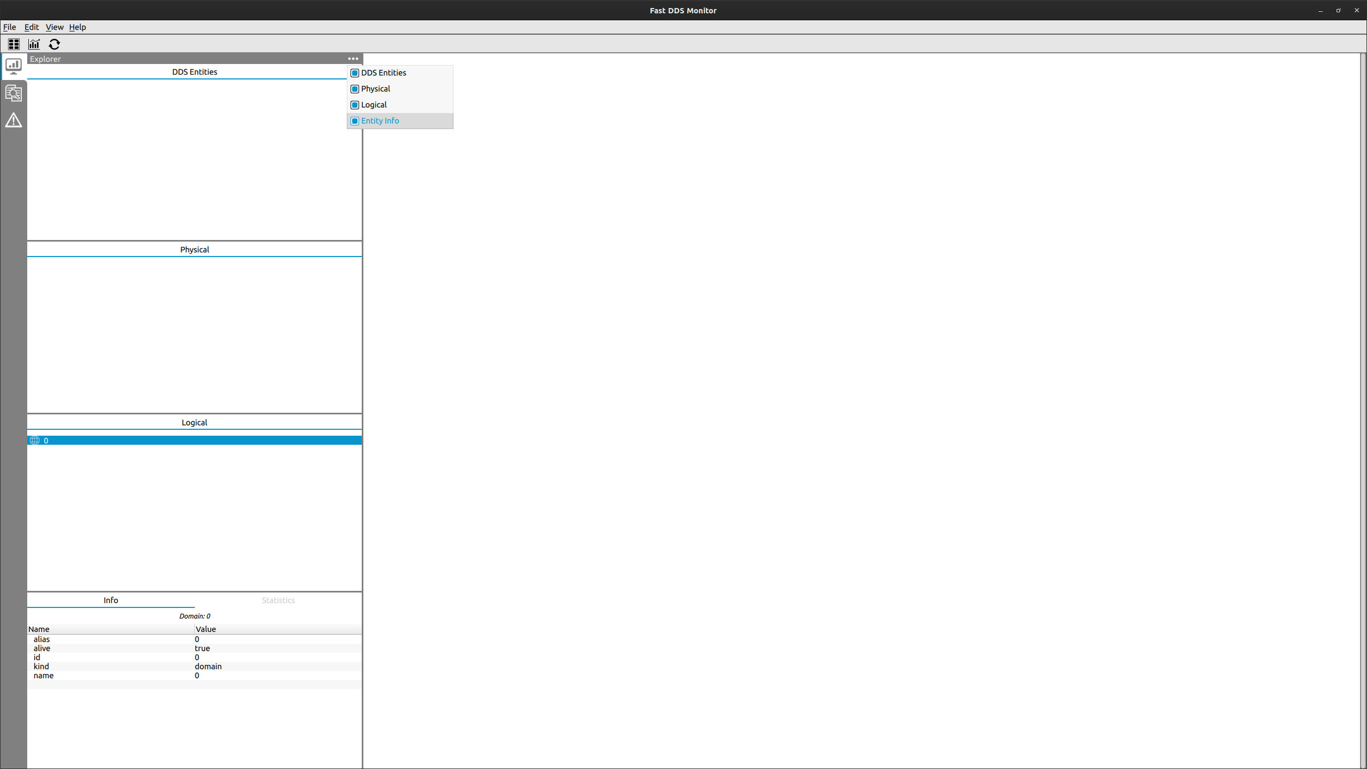Minimize the Fast DDS Monitor window
The height and width of the screenshot is (769, 1367).
point(1321,11)
